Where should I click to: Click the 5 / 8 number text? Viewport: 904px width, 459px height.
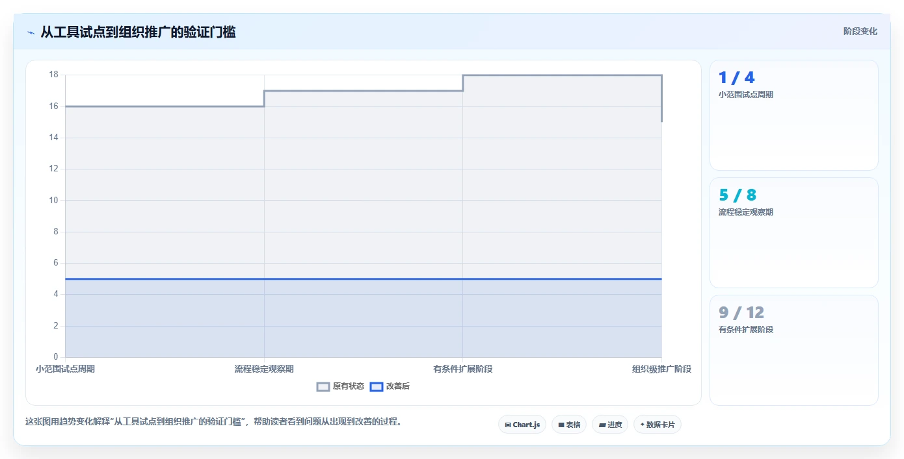[x=738, y=195]
